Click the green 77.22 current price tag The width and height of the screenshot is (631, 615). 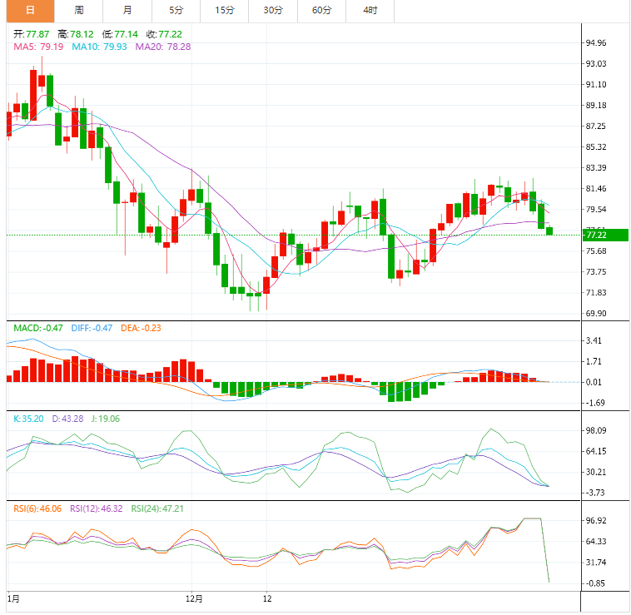point(596,235)
